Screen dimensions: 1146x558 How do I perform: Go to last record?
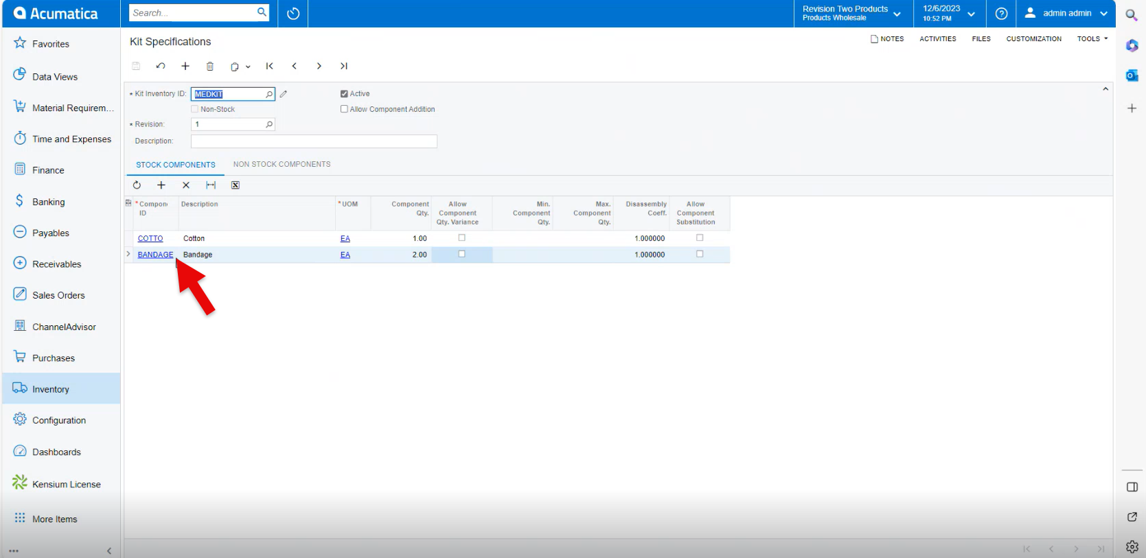(x=344, y=66)
